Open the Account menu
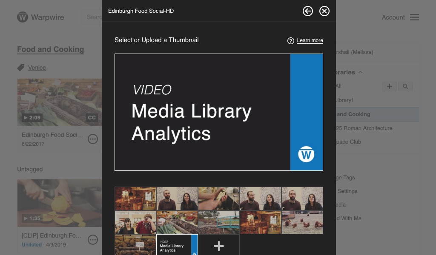436x255 pixels. 393,17
